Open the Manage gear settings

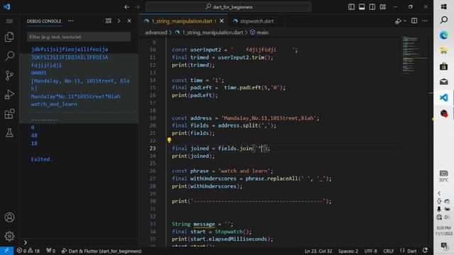(9, 236)
